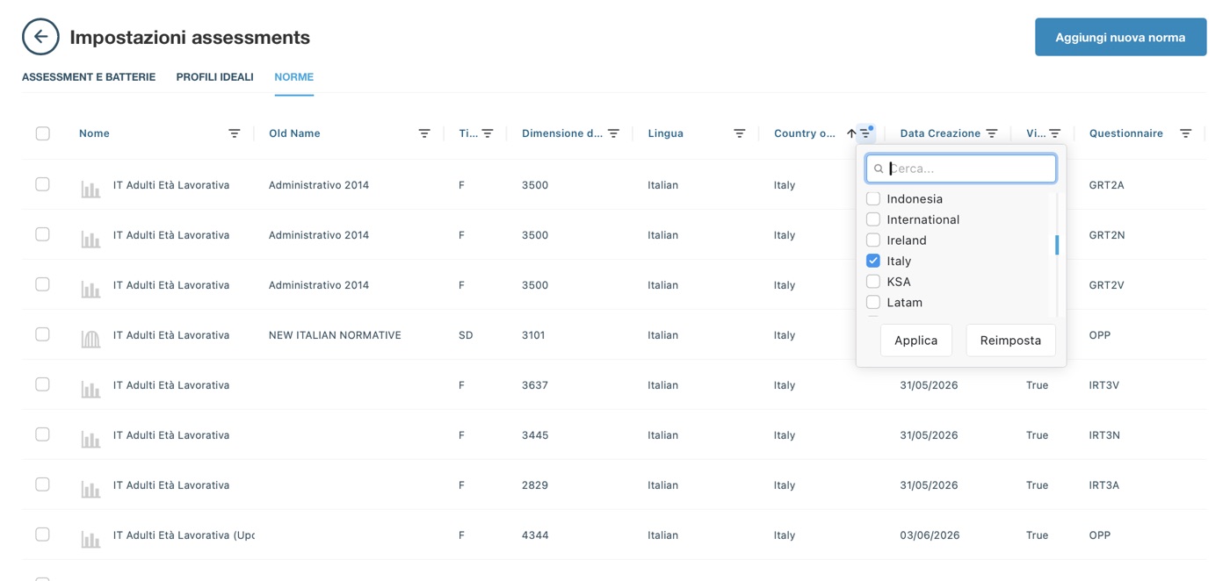The image size is (1230, 581).
Task: Open filter menu for Lingua column
Action: point(740,133)
